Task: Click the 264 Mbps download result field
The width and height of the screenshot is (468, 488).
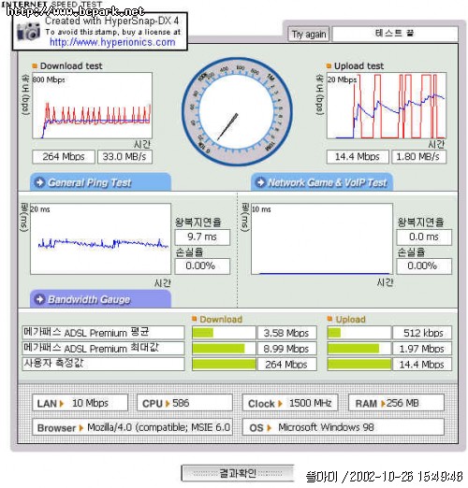Action: 64,157
